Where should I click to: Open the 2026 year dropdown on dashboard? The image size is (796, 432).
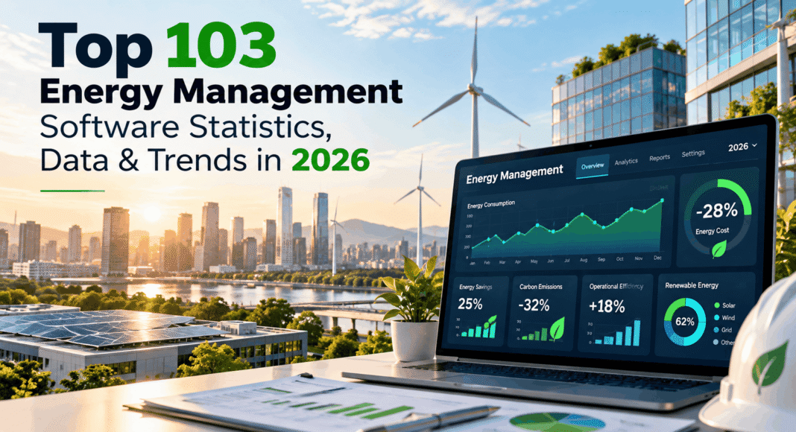tap(742, 147)
